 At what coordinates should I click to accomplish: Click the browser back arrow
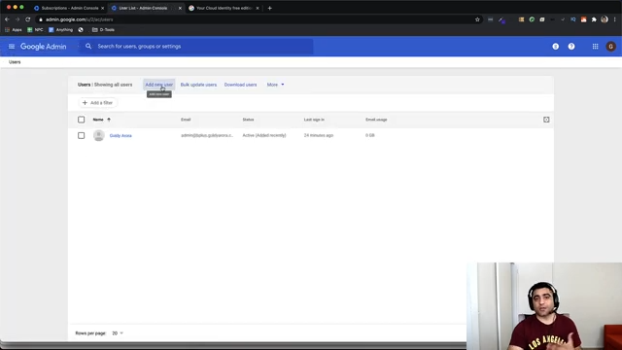pyautogui.click(x=7, y=19)
